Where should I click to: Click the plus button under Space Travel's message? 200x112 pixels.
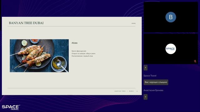(x=146, y=68)
